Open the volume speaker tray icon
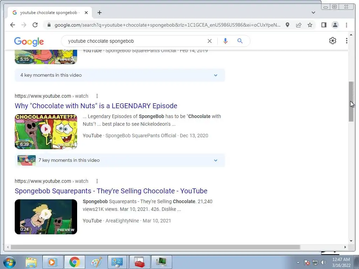This screenshot has height=269, width=359. click(324, 262)
